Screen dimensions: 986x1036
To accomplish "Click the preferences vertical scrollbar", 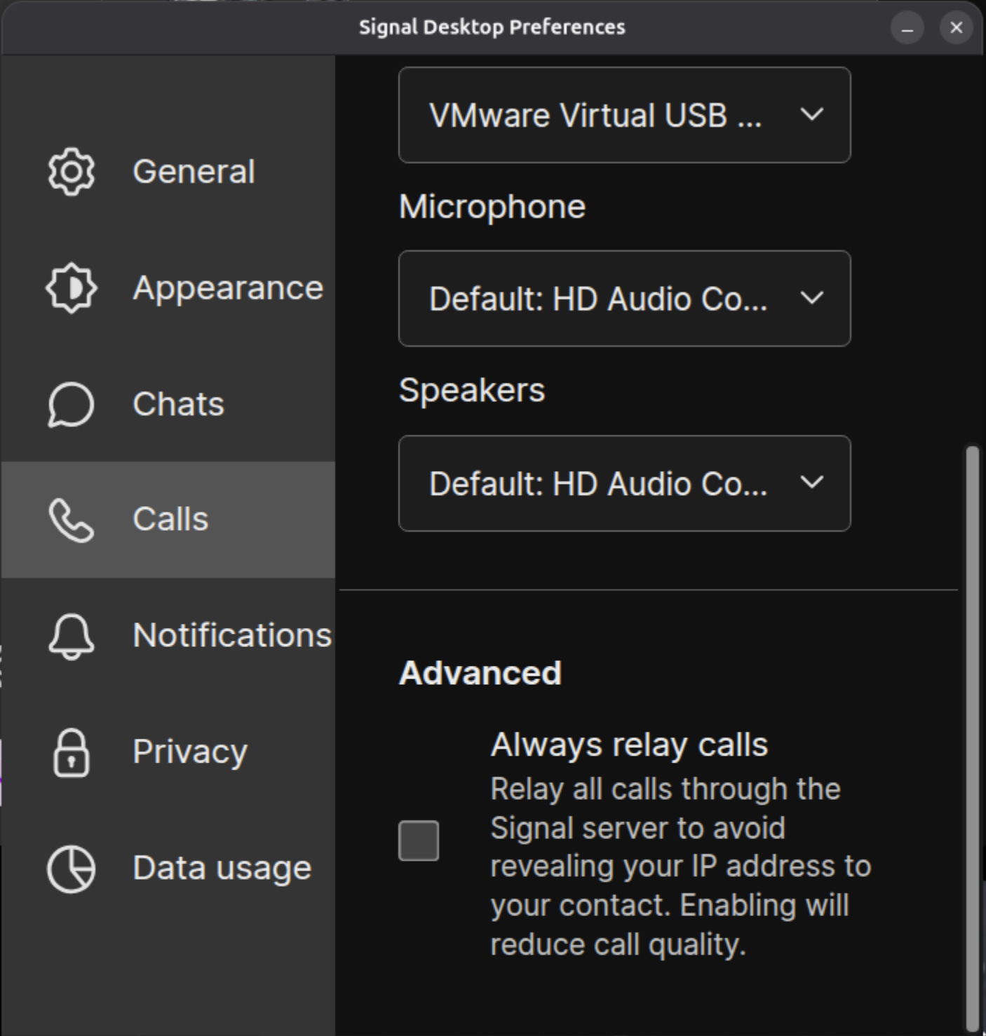I will tap(972, 737).
